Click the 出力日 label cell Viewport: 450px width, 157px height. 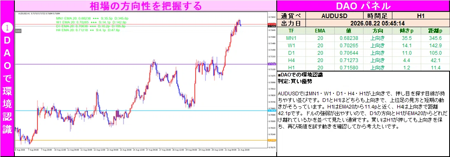291,23
